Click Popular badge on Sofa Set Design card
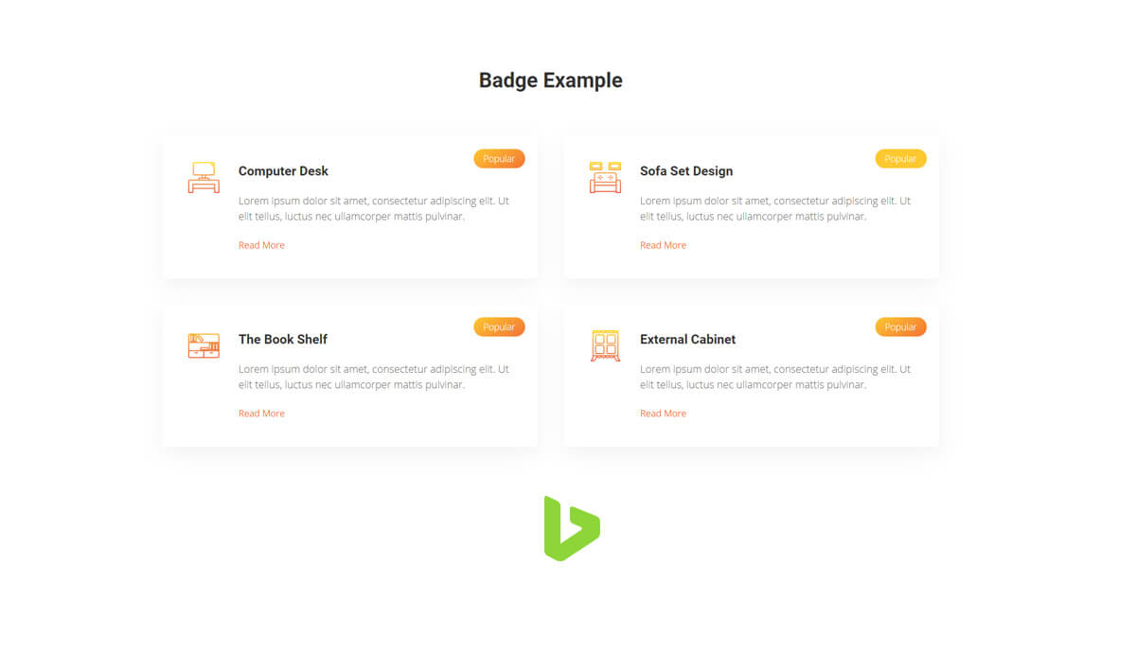 click(900, 159)
